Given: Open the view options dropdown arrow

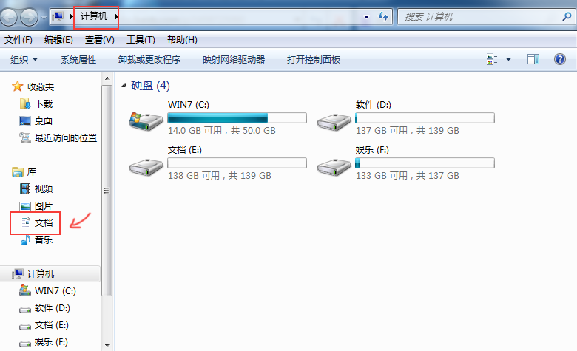Looking at the screenshot, I should [x=508, y=59].
